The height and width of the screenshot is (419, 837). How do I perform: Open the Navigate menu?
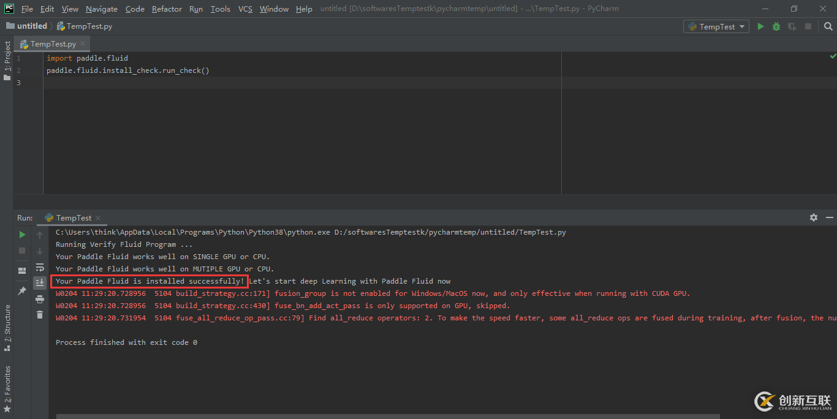tap(102, 9)
